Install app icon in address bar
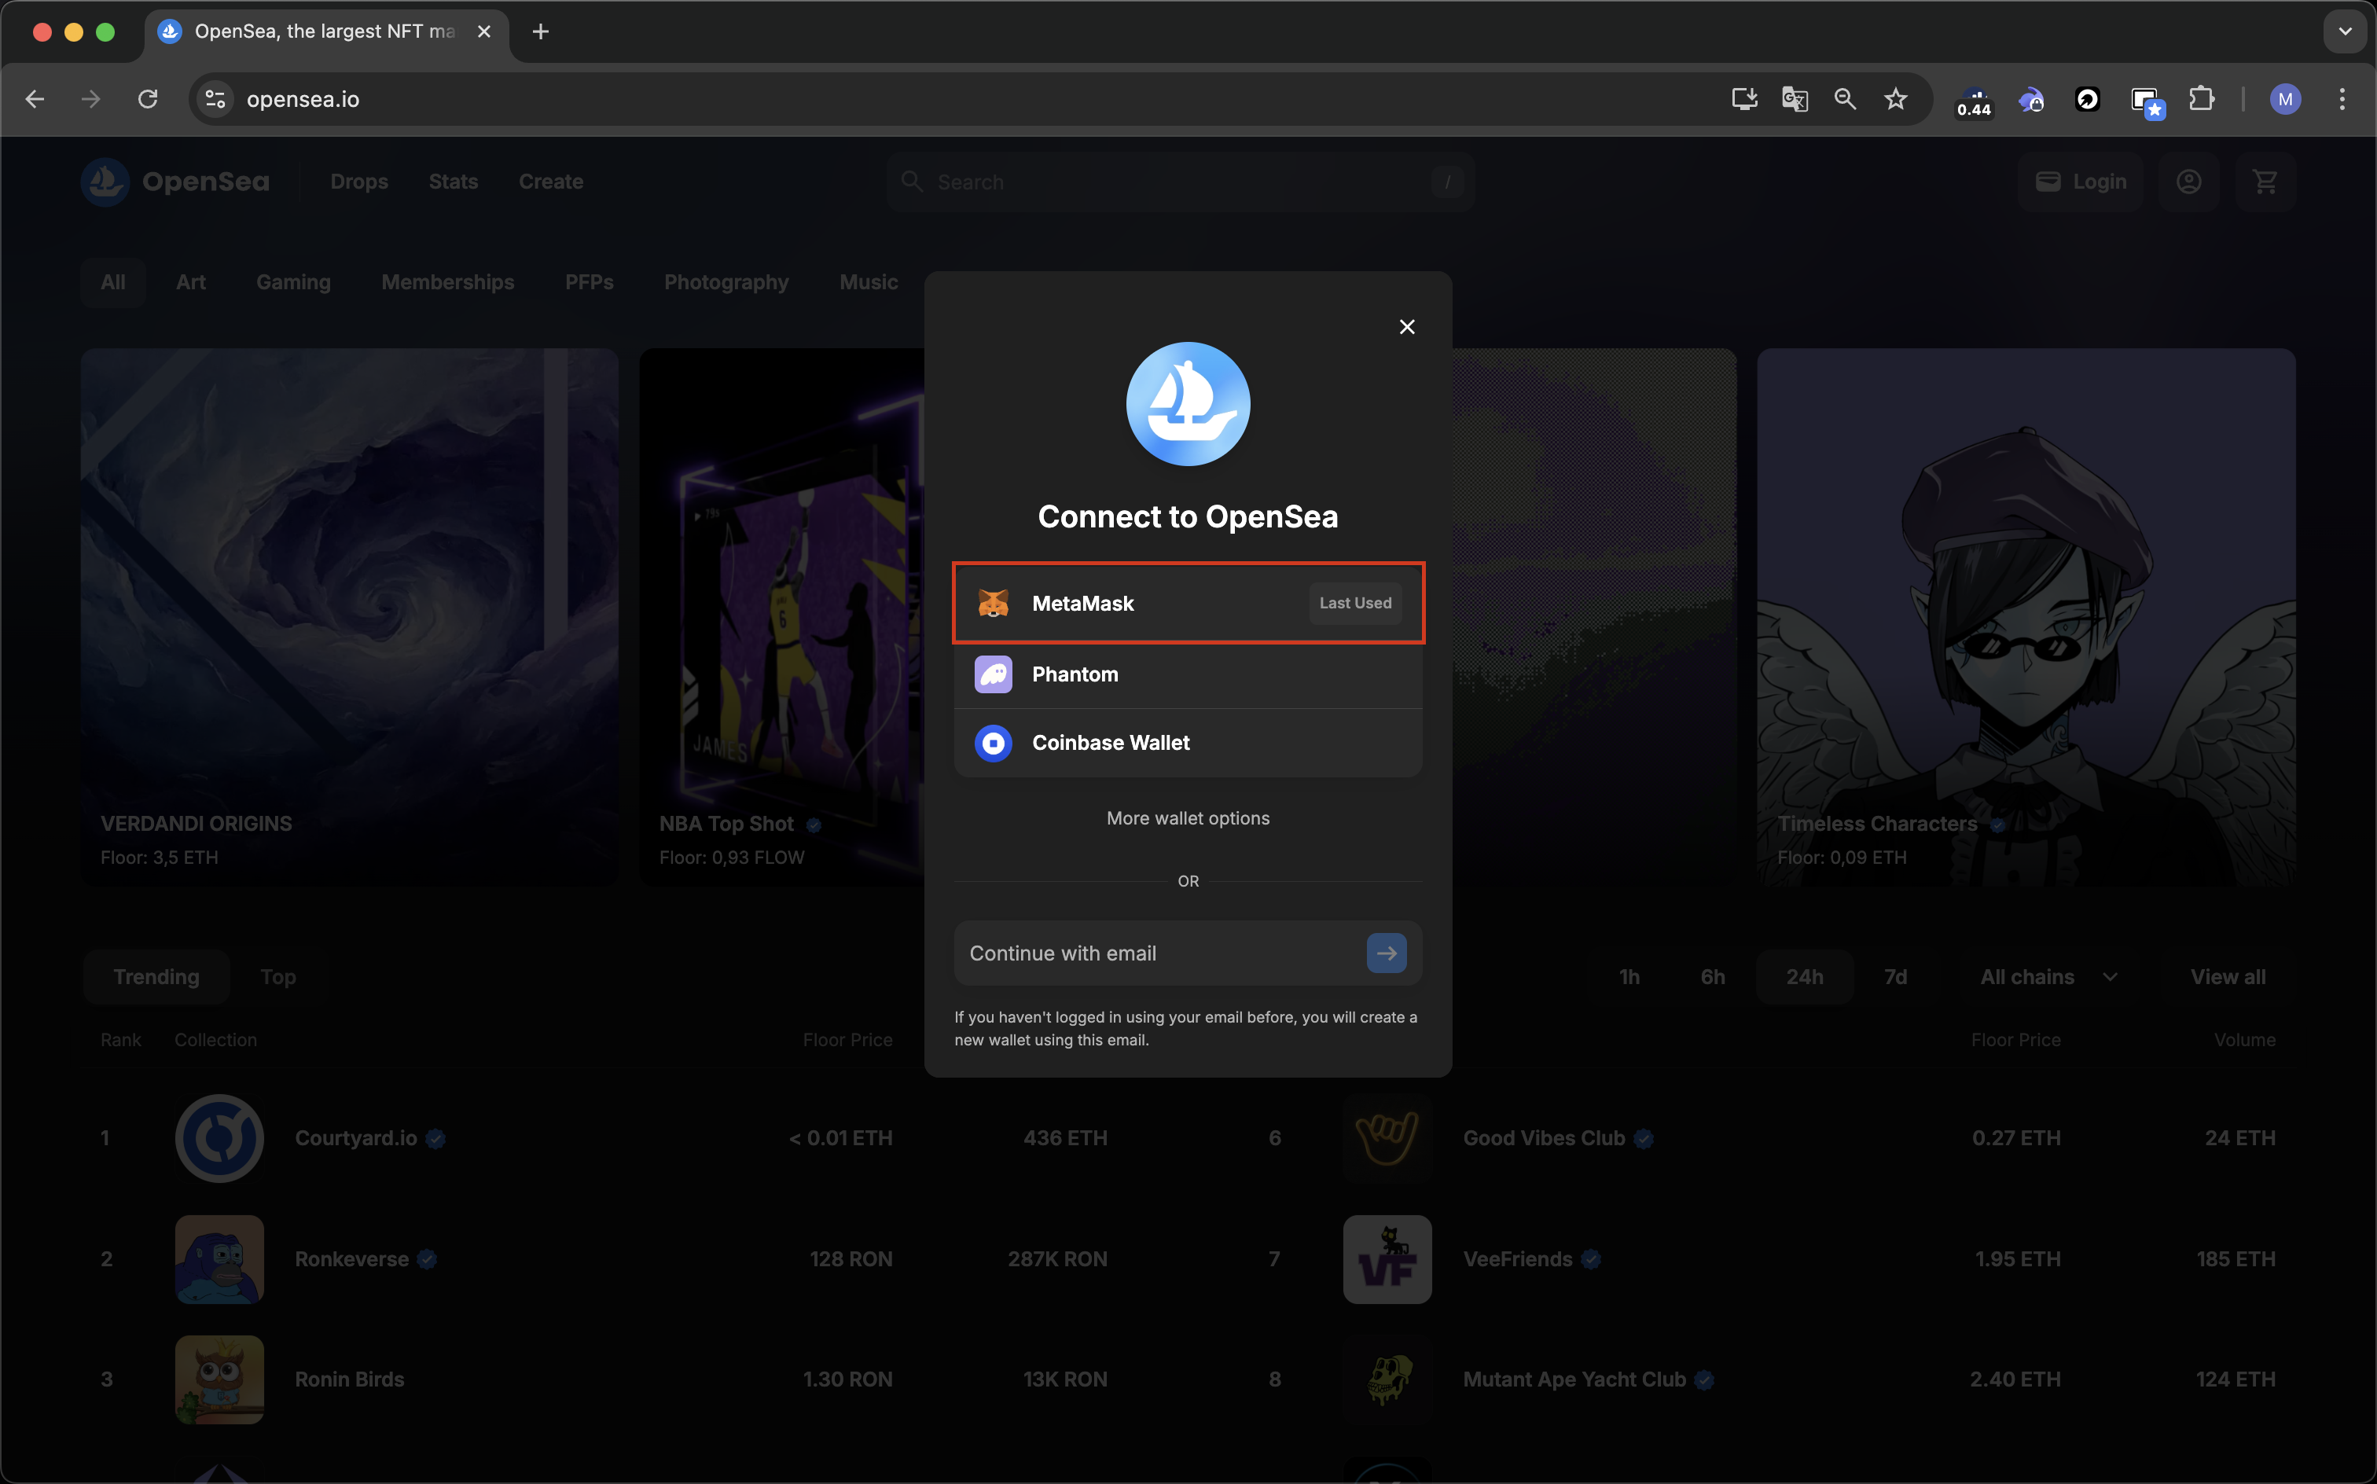 pos(1744,99)
